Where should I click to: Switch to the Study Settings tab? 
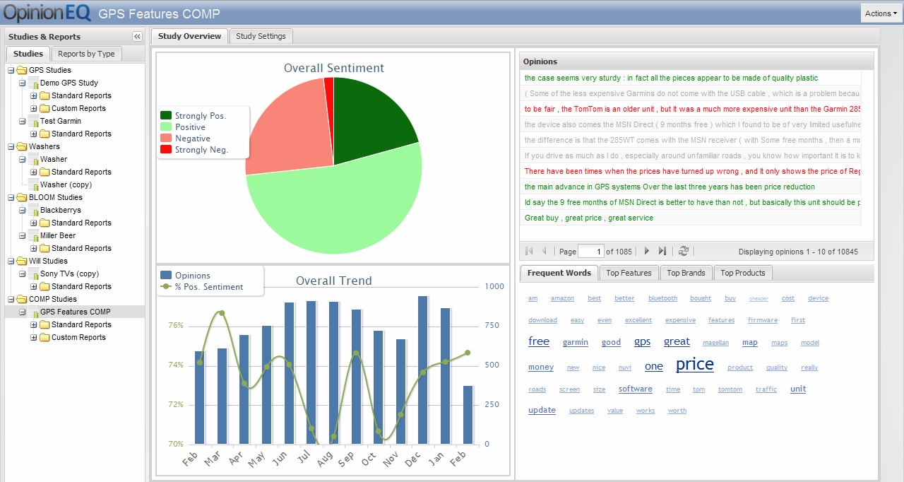click(261, 36)
